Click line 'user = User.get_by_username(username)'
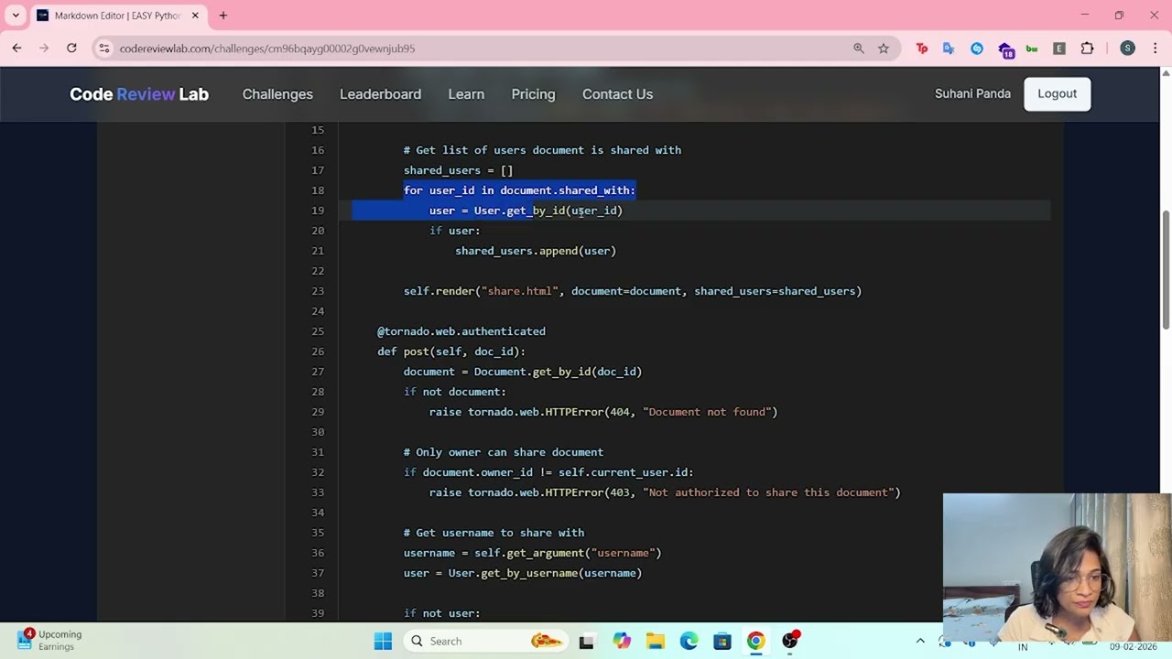Viewport: 1172px width, 659px height. click(x=523, y=573)
